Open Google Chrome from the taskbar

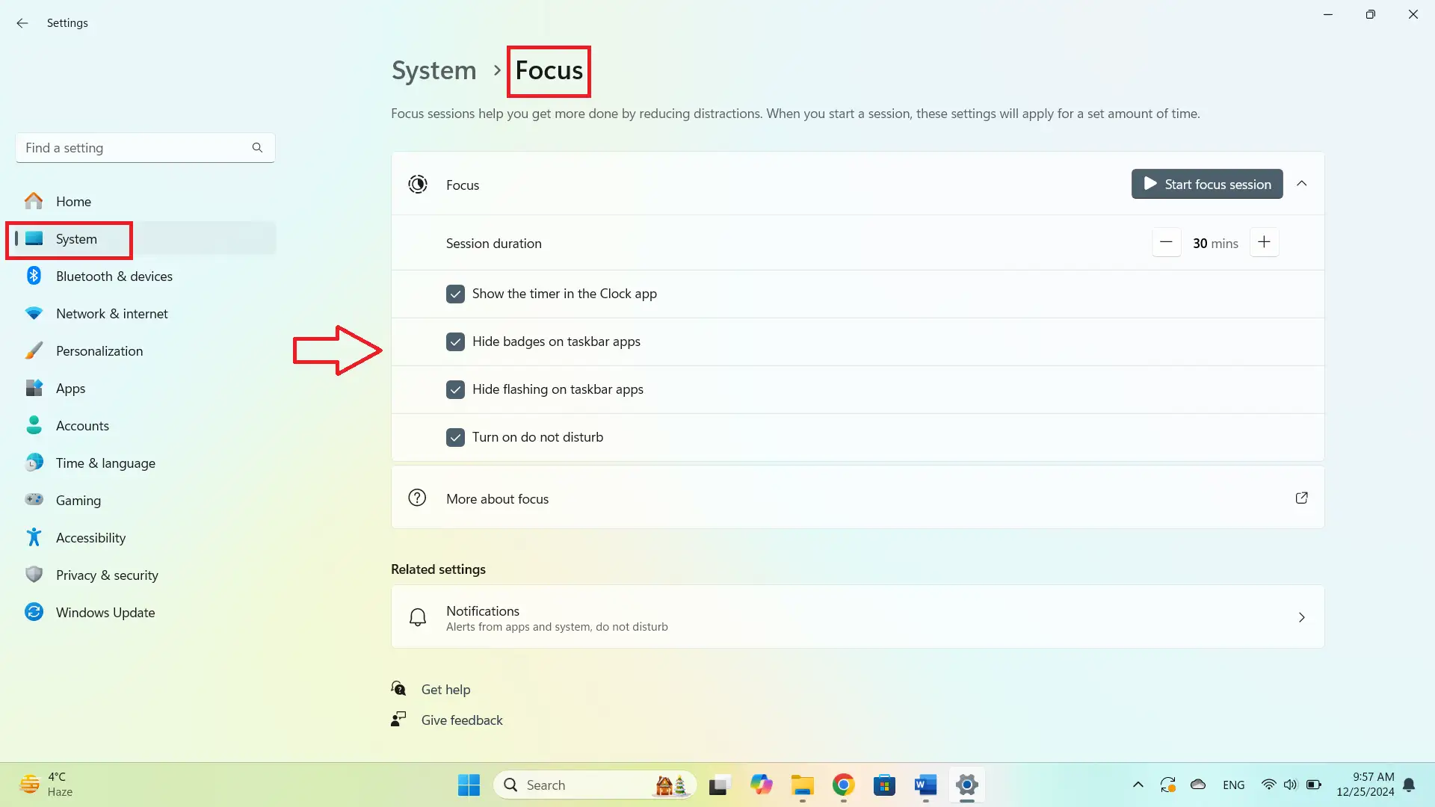(x=843, y=785)
